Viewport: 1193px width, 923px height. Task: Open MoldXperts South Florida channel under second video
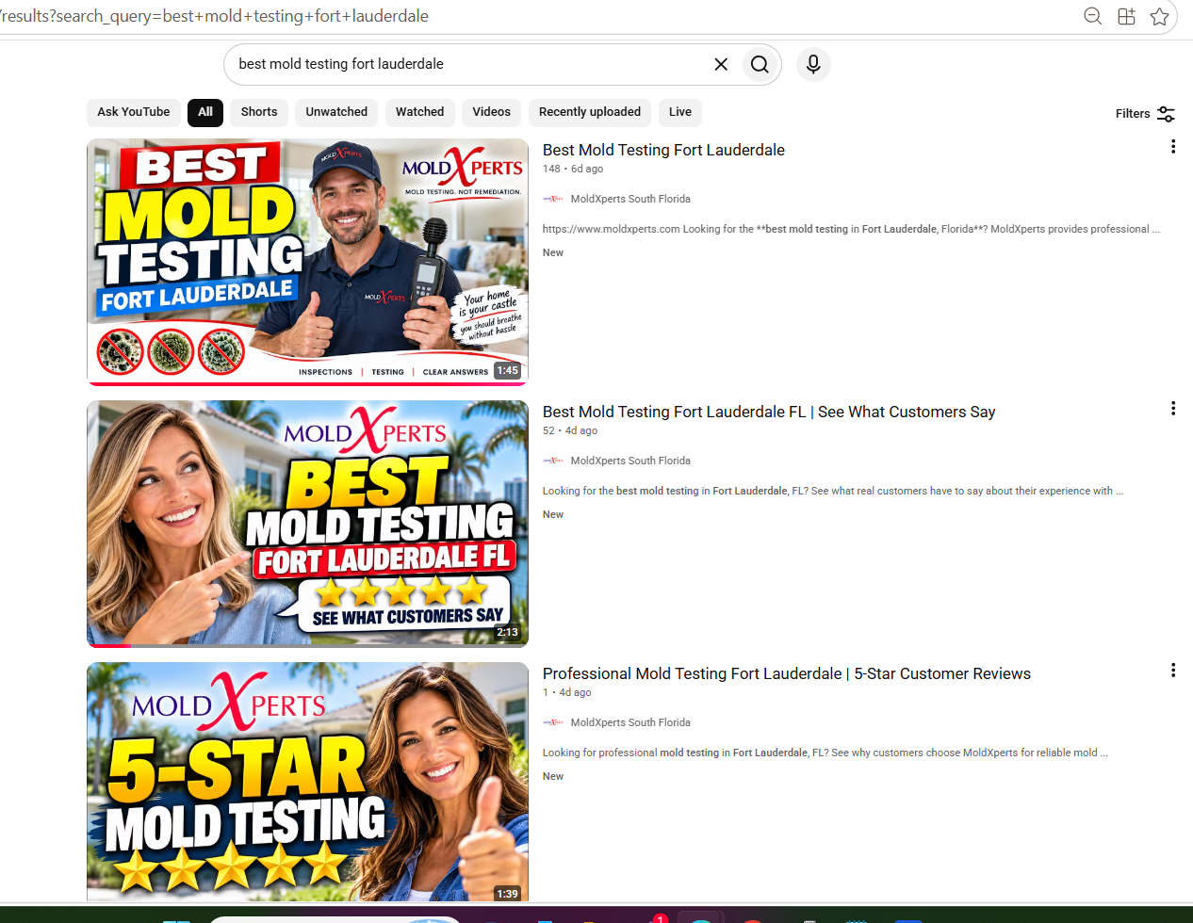630,461
